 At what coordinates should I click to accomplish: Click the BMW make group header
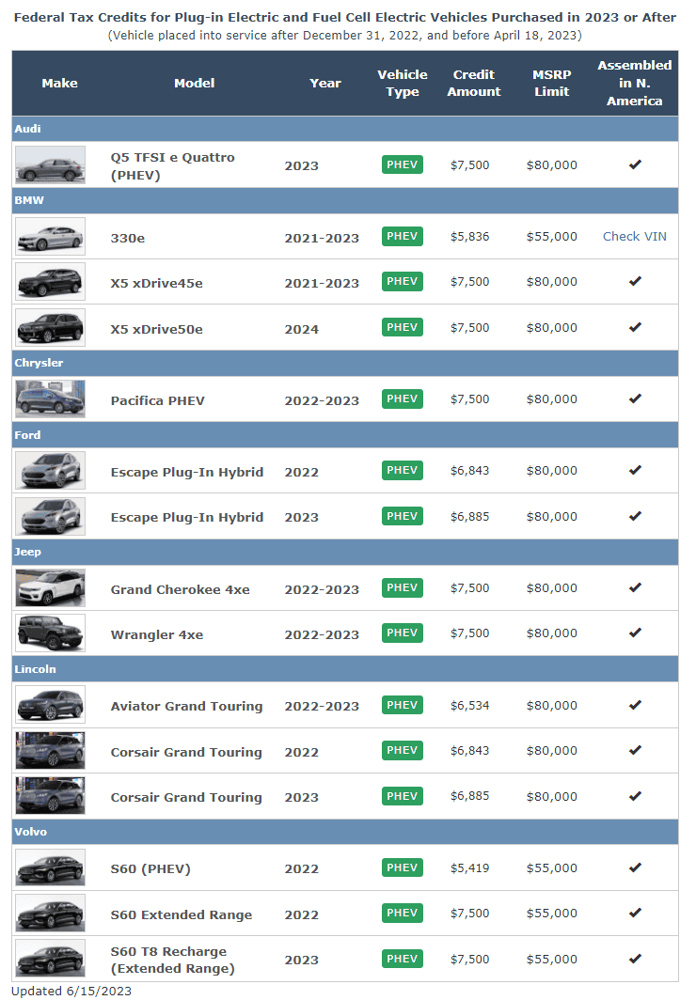tap(345, 200)
